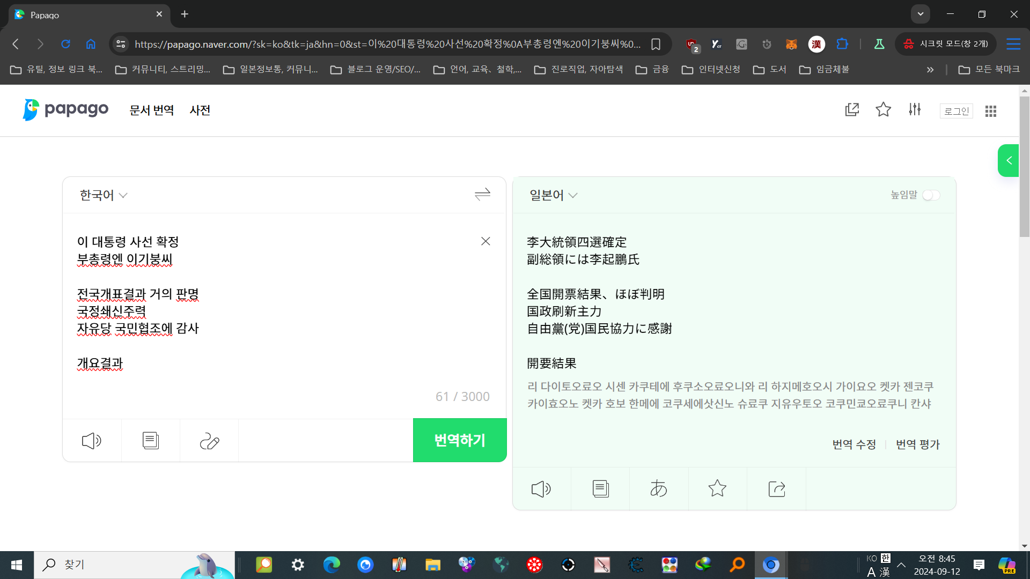Viewport: 1030px width, 579px height.
Task: Click the page vertical scrollbar
Action: pos(1025,166)
